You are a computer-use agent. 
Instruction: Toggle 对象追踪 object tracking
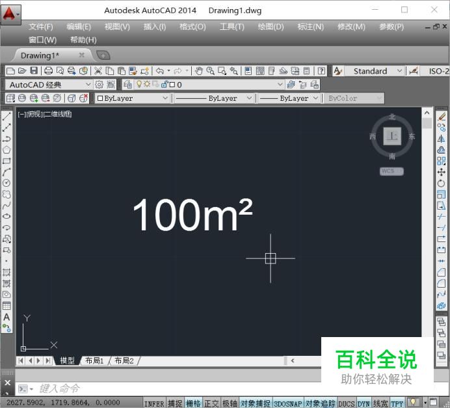(321, 403)
